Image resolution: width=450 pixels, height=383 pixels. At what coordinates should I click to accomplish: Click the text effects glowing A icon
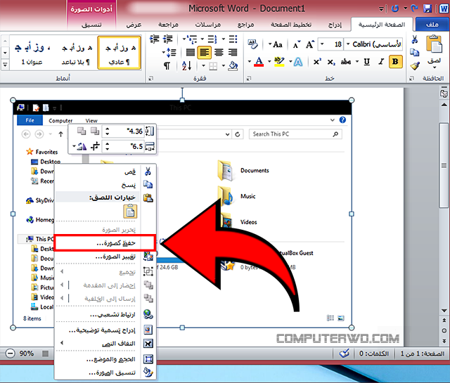click(298, 62)
